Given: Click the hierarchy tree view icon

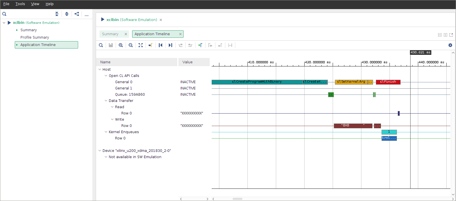Looking at the screenshot, I should coord(77,14).
